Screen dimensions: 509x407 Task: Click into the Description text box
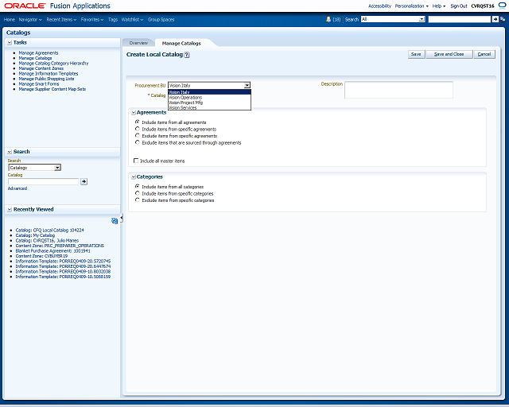(398, 90)
